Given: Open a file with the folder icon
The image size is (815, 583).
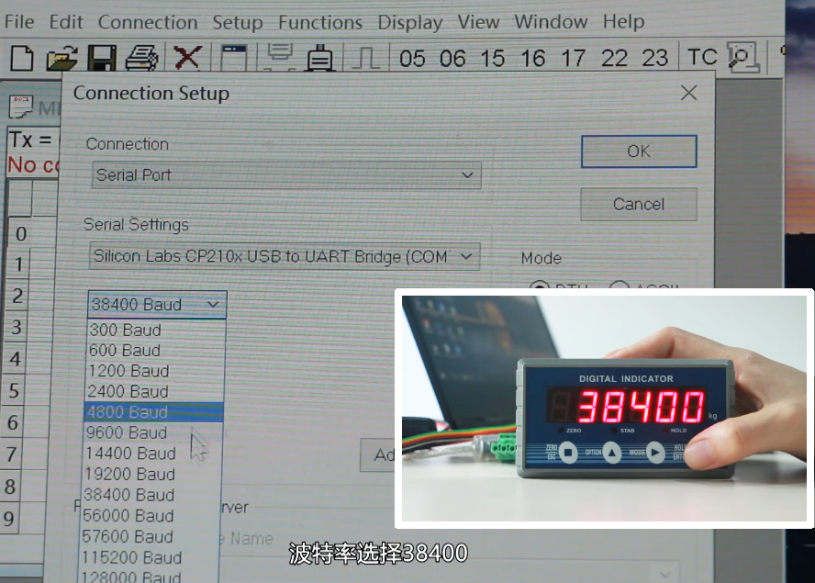Looking at the screenshot, I should pyautogui.click(x=61, y=59).
